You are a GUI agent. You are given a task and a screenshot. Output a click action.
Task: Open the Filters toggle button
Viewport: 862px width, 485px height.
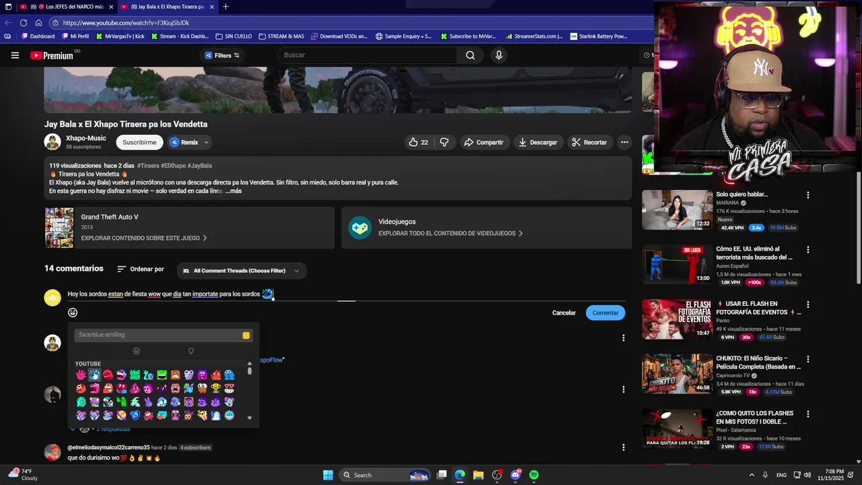click(222, 55)
